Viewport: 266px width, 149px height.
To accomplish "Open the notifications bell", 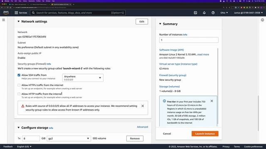I will (204, 13).
